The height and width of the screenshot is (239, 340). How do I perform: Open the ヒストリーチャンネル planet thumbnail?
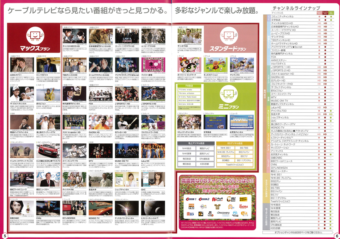click(153, 208)
